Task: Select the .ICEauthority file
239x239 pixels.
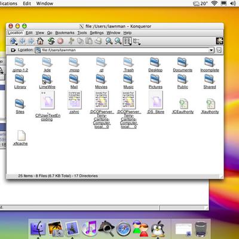Action: point(183,106)
